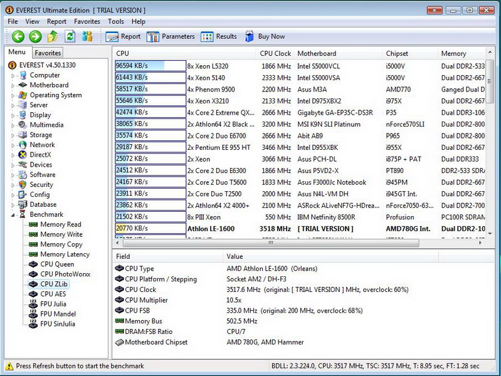Select CPU Queen benchmark in tree
This screenshot has height=376, width=501.
point(57,264)
